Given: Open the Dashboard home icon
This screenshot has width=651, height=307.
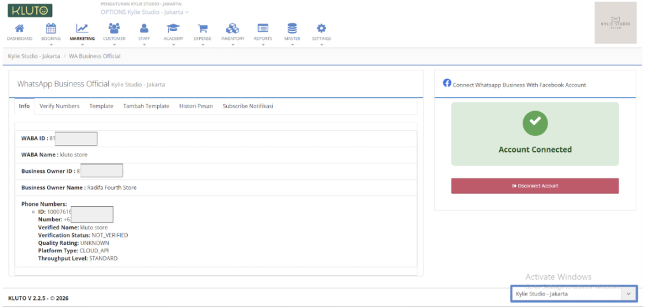Looking at the screenshot, I should 19,29.
